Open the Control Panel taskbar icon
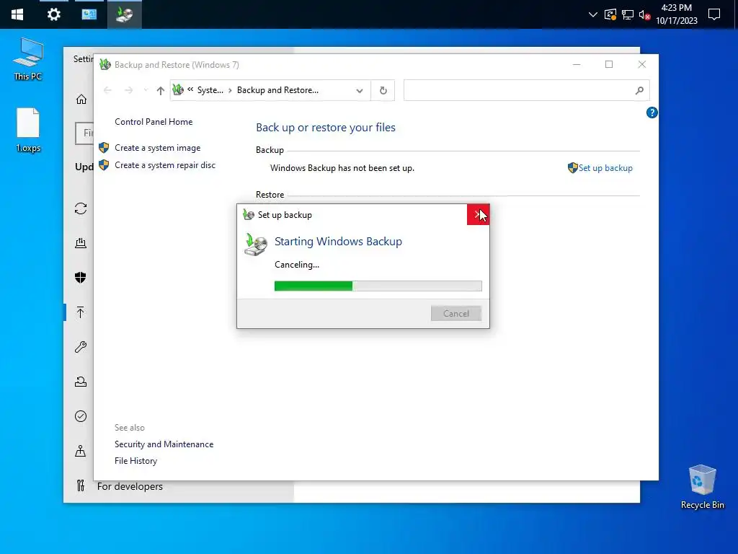738x554 pixels. 89,14
